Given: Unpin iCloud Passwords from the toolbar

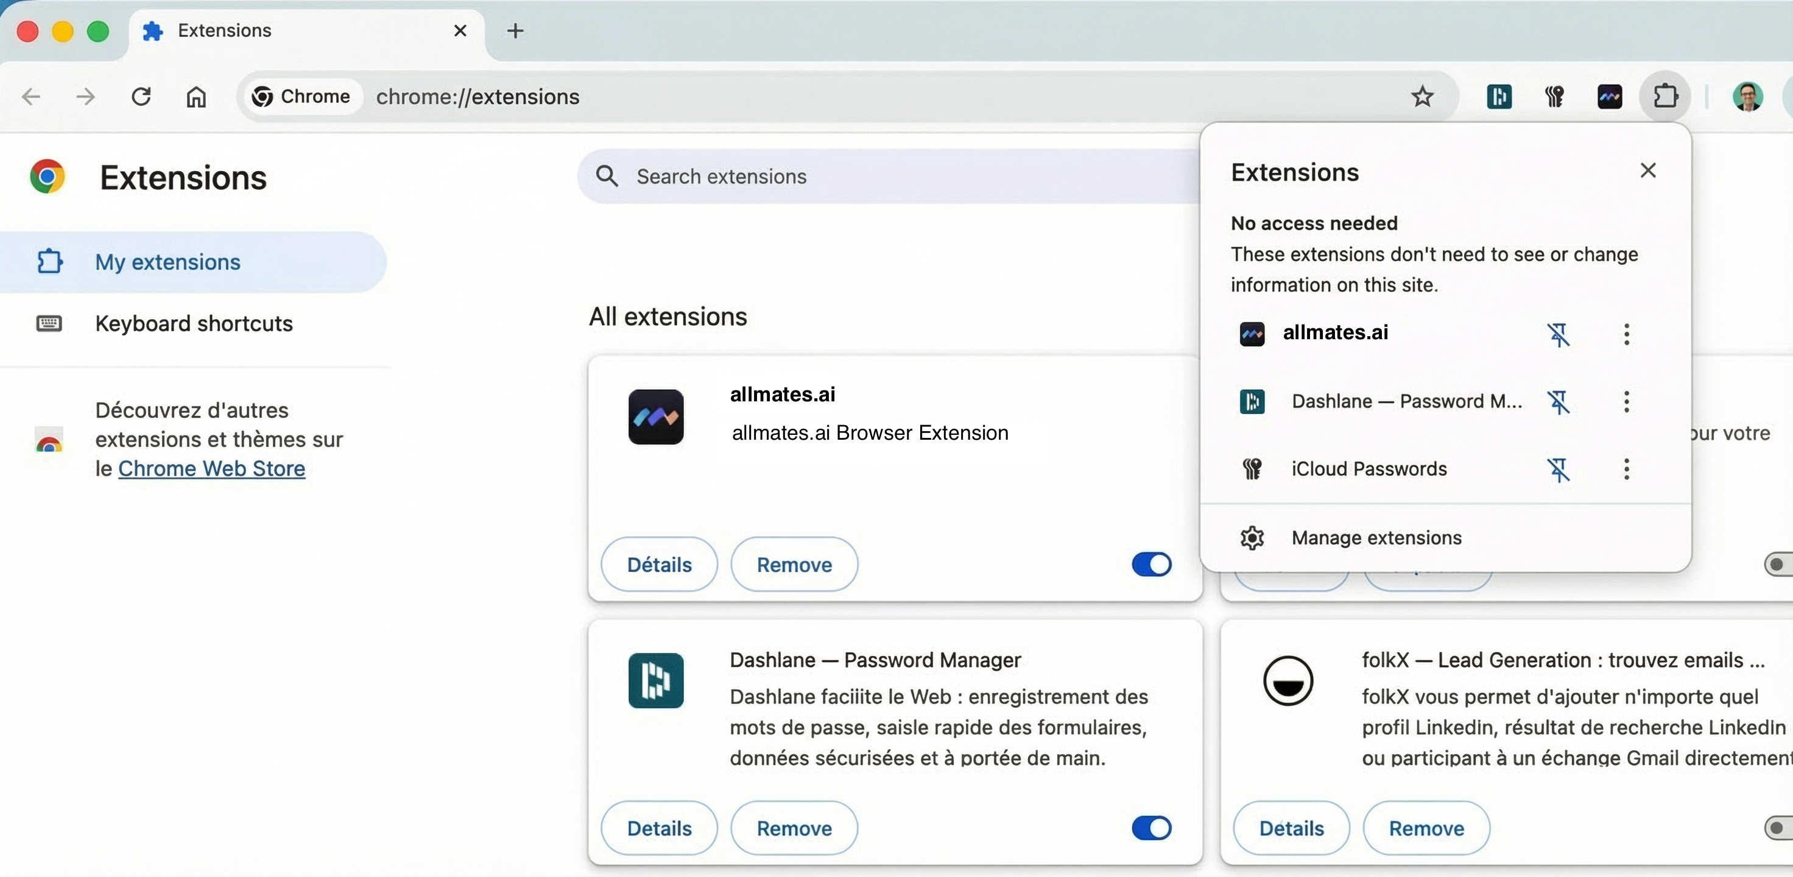Looking at the screenshot, I should click(x=1559, y=469).
